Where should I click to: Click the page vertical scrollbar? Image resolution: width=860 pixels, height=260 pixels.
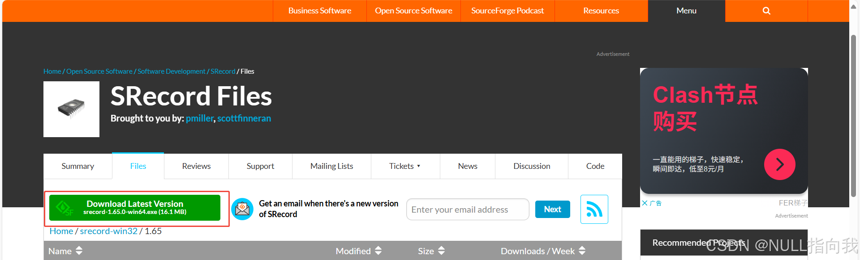click(854, 116)
